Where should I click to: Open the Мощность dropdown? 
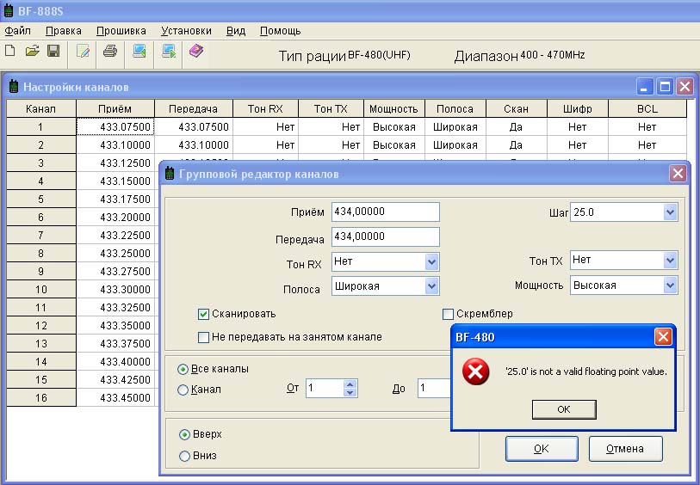point(670,285)
